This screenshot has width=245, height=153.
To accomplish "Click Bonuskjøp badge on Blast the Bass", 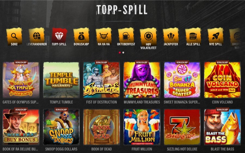I will (x=222, y=109).
